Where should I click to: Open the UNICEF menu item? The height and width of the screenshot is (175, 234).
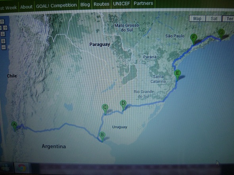coord(121,4)
